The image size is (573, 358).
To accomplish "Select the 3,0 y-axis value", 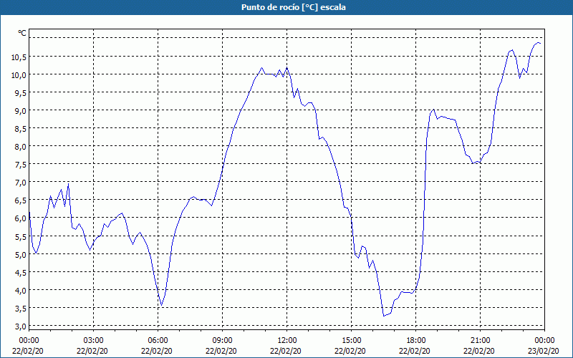I will (x=20, y=326).
